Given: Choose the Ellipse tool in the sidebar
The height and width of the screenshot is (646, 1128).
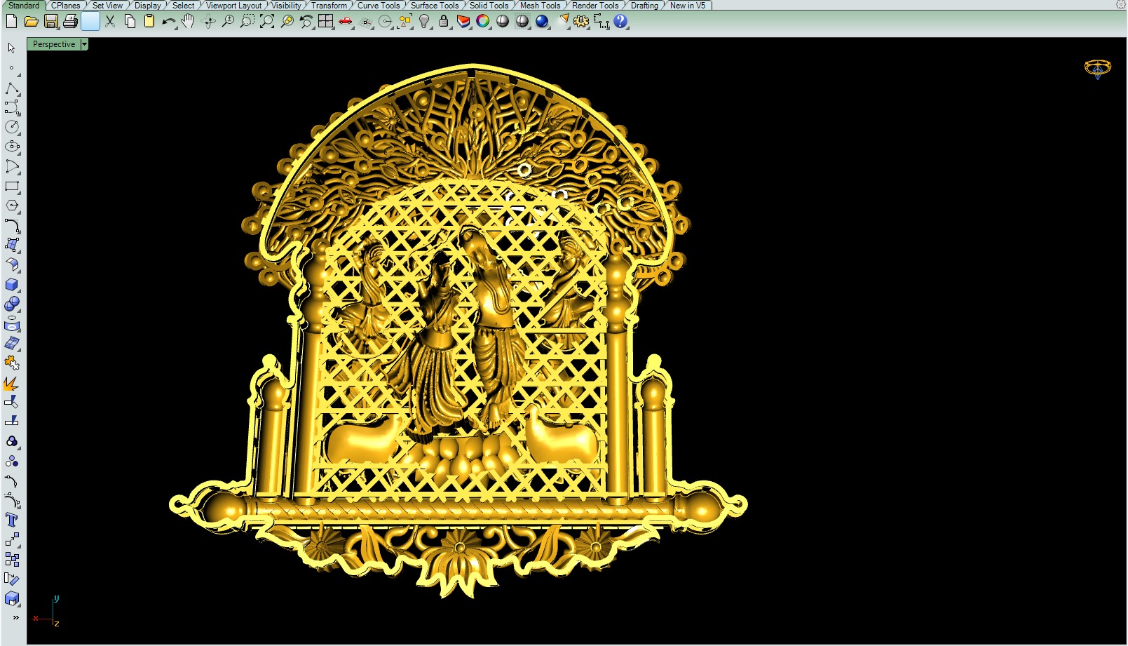Looking at the screenshot, I should point(12,147).
